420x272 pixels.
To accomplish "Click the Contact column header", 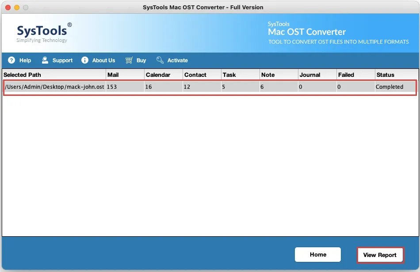I will point(202,75).
